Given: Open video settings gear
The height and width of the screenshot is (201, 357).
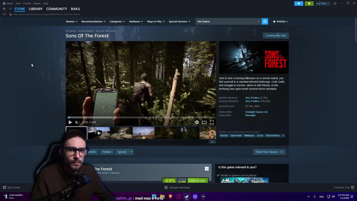Looking at the screenshot, I should tap(197, 122).
